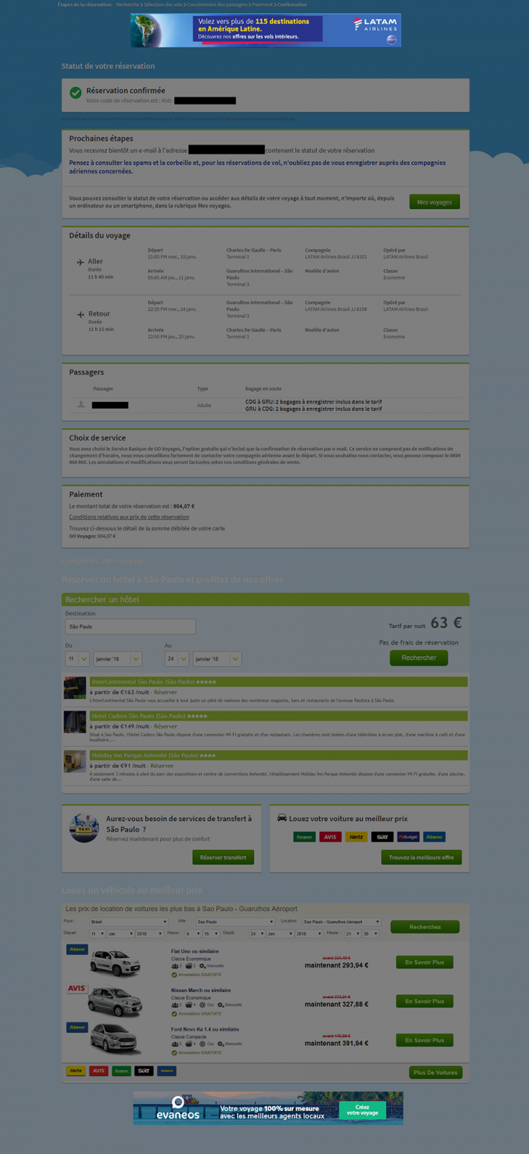
Task: Click the hotel Rechercher button
Action: [x=419, y=658]
